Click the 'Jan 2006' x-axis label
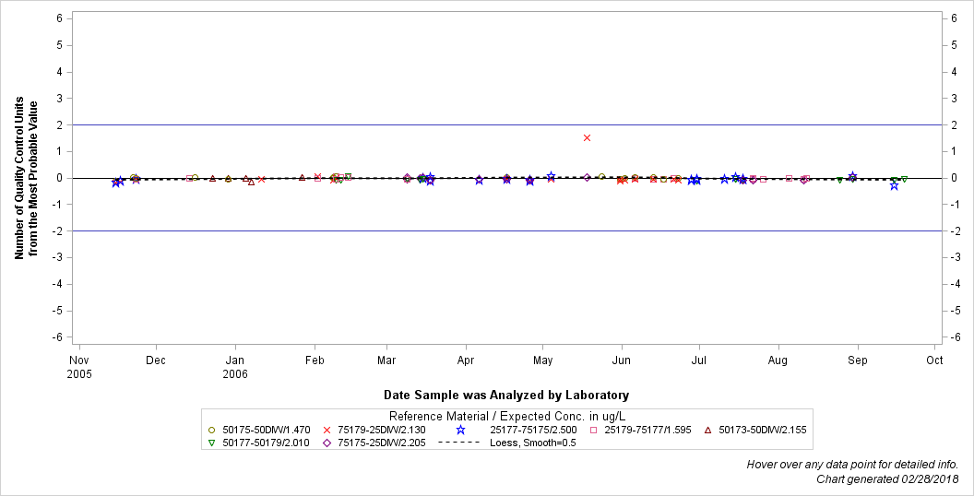The image size is (974, 496). click(x=235, y=367)
